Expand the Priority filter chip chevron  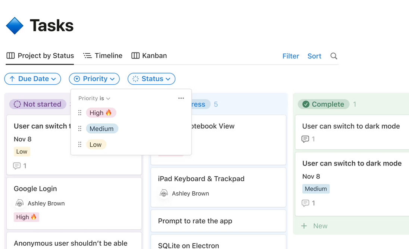[x=113, y=79]
